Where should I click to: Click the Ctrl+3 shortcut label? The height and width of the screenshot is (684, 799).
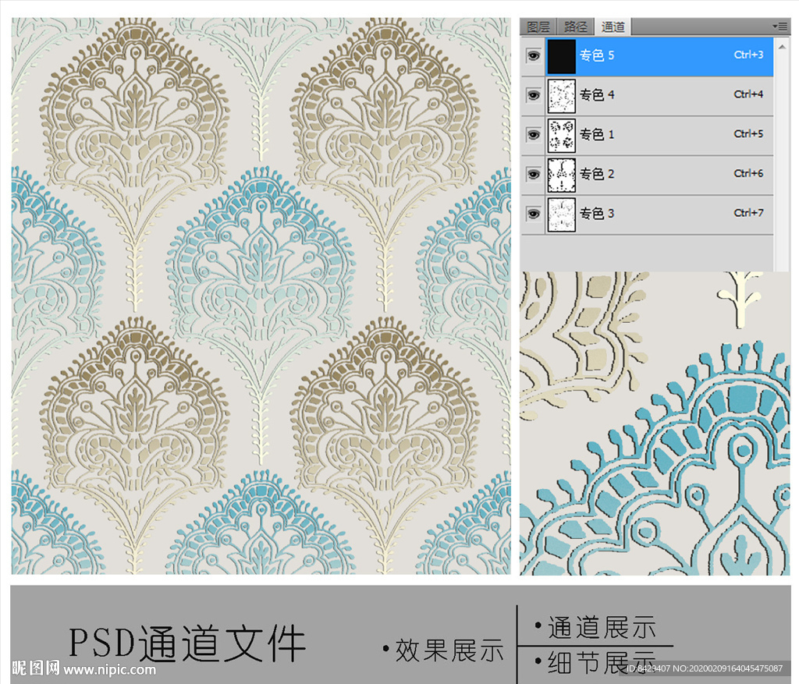point(748,55)
